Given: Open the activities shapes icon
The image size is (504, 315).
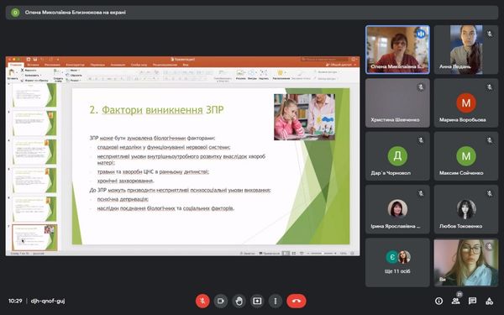Looking at the screenshot, I should coord(489,302).
